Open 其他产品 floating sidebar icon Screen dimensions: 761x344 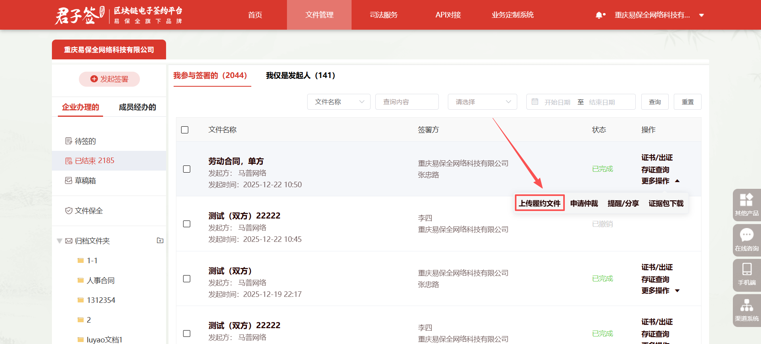coord(746,204)
